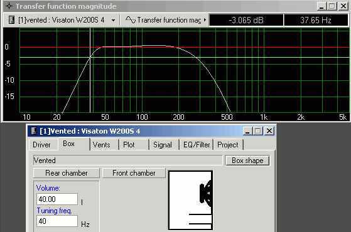Click the speaker box icon beside project selector
351x232 pixels.
click(11, 20)
